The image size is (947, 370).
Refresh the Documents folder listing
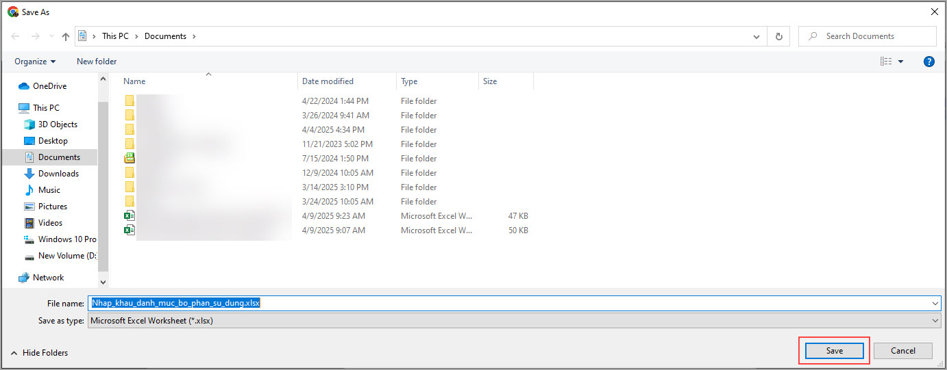point(778,36)
